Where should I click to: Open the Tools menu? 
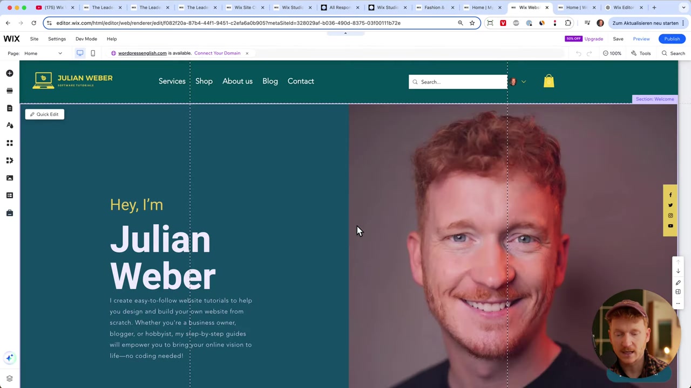641,53
